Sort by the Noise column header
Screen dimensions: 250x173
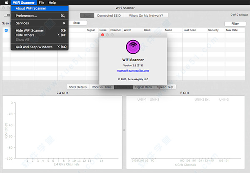(x=103, y=30)
